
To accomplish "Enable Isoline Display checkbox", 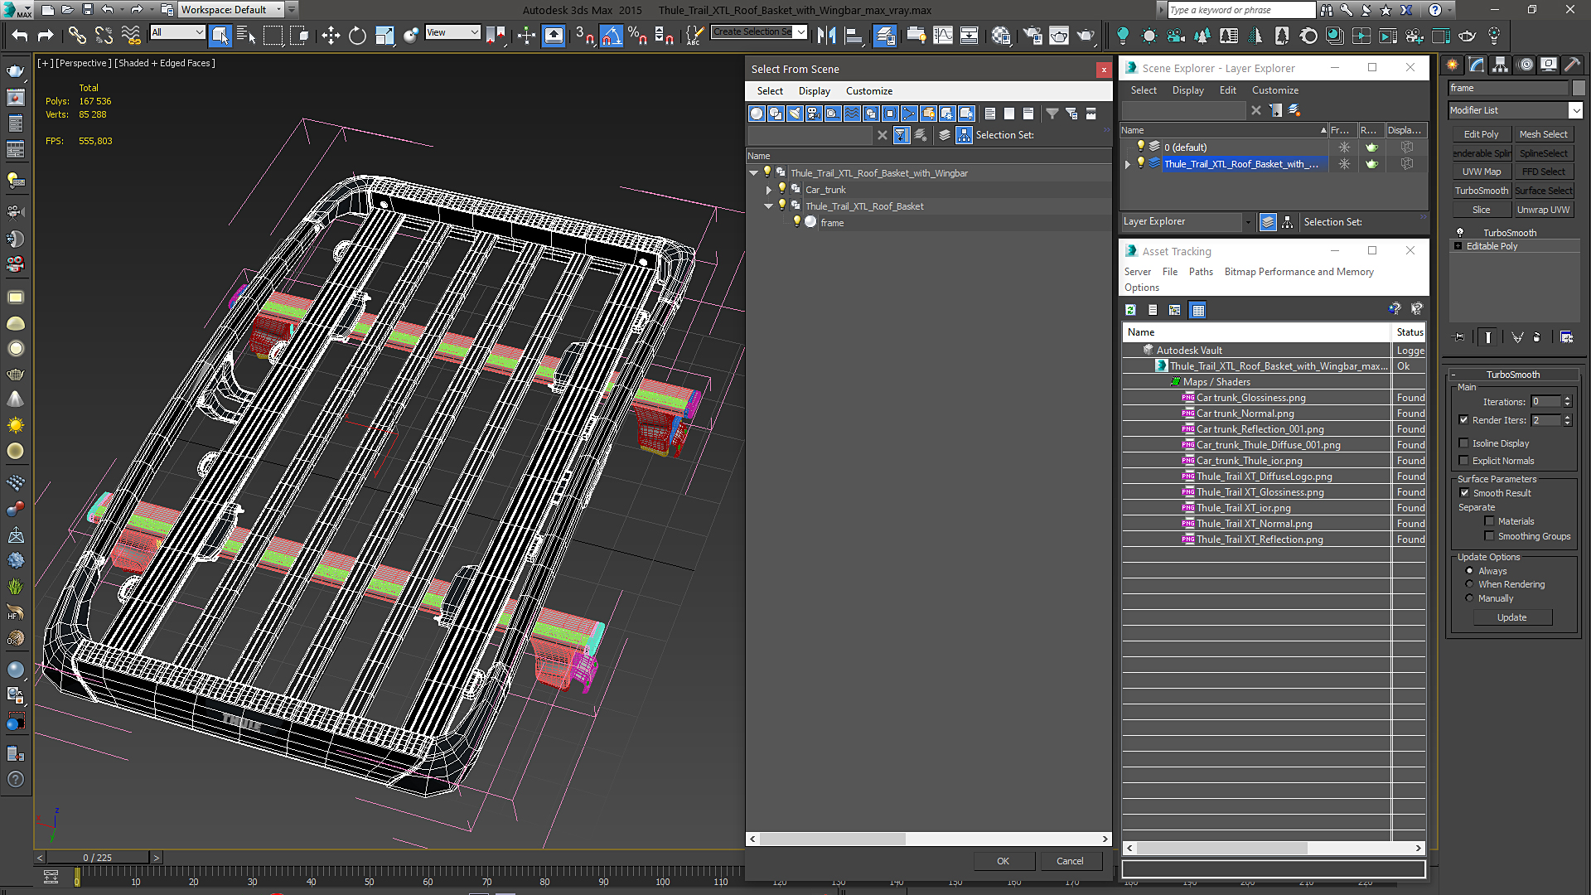I will [1463, 443].
